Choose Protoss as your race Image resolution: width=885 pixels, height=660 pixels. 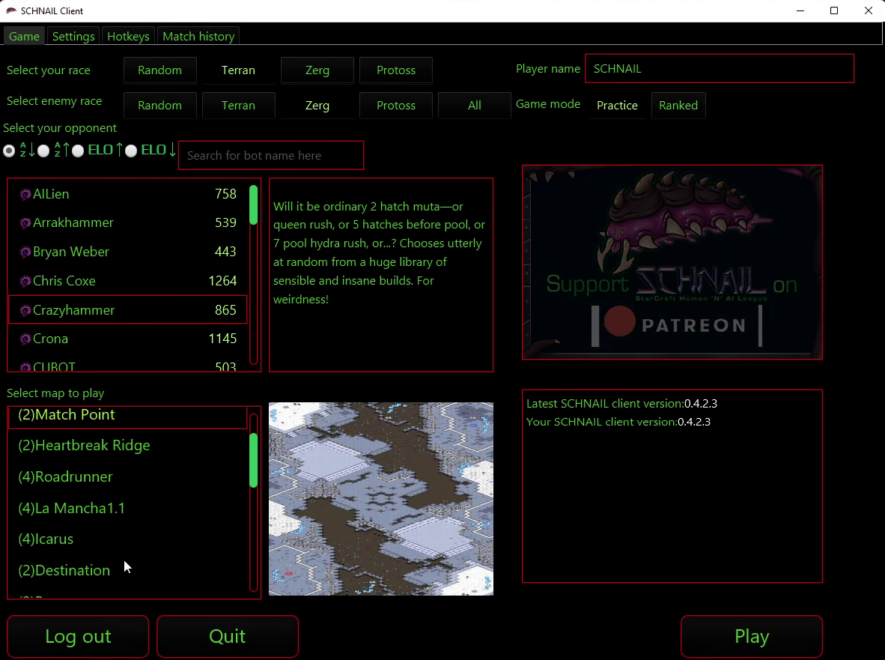click(395, 70)
